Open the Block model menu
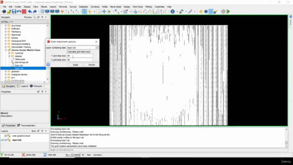Image resolution: width=293 pixels, height=165 pixels. click(x=116, y=7)
